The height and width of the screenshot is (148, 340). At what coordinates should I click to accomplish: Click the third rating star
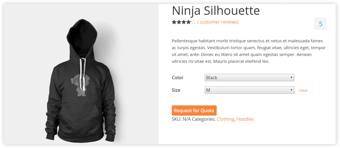tap(184, 22)
